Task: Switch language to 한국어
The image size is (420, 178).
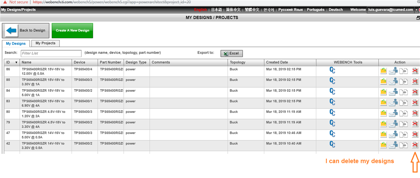Action: [269, 10]
